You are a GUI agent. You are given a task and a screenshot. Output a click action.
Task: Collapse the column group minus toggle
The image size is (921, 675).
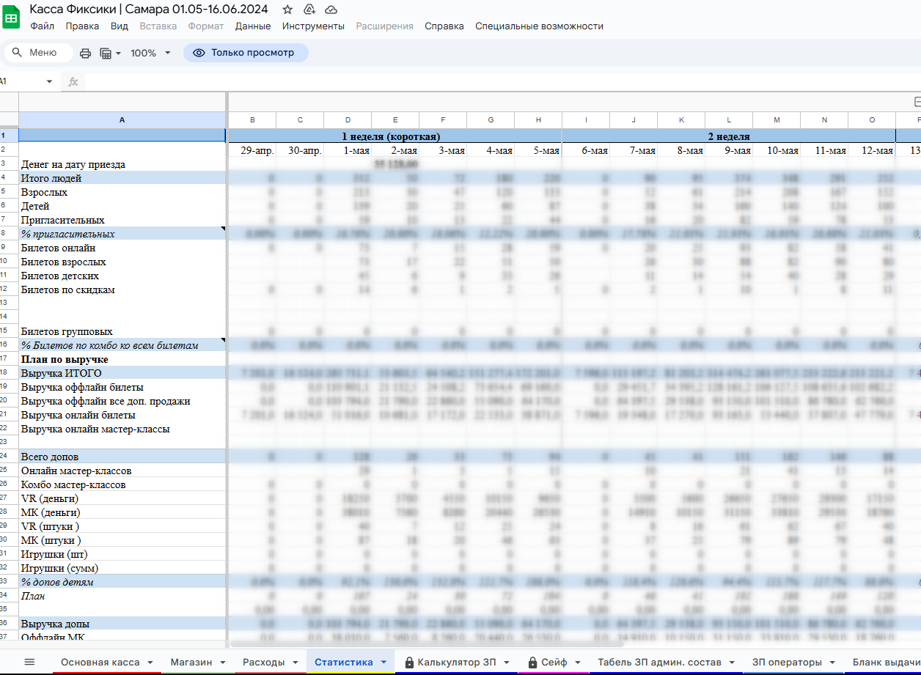pyautogui.click(x=917, y=101)
